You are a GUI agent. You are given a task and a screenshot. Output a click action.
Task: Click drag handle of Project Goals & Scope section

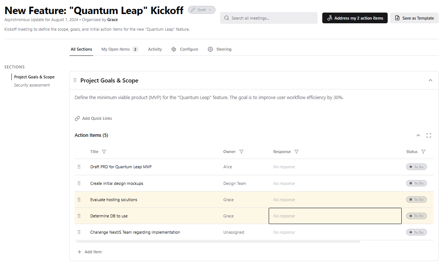click(x=75, y=80)
